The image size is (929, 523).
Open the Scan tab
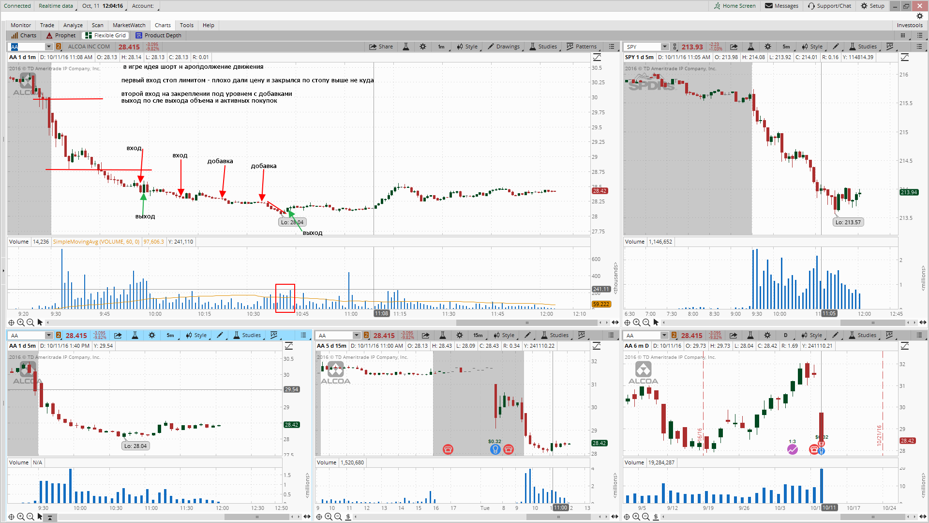(98, 25)
